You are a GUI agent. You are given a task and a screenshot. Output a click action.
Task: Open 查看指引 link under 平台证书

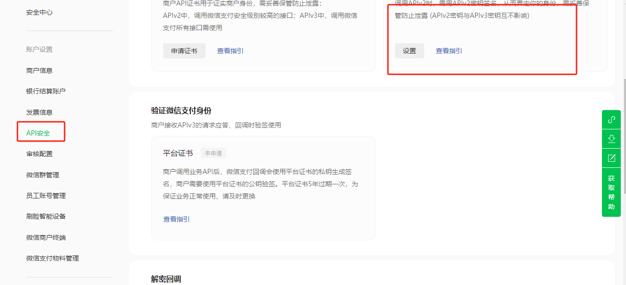coord(177,219)
